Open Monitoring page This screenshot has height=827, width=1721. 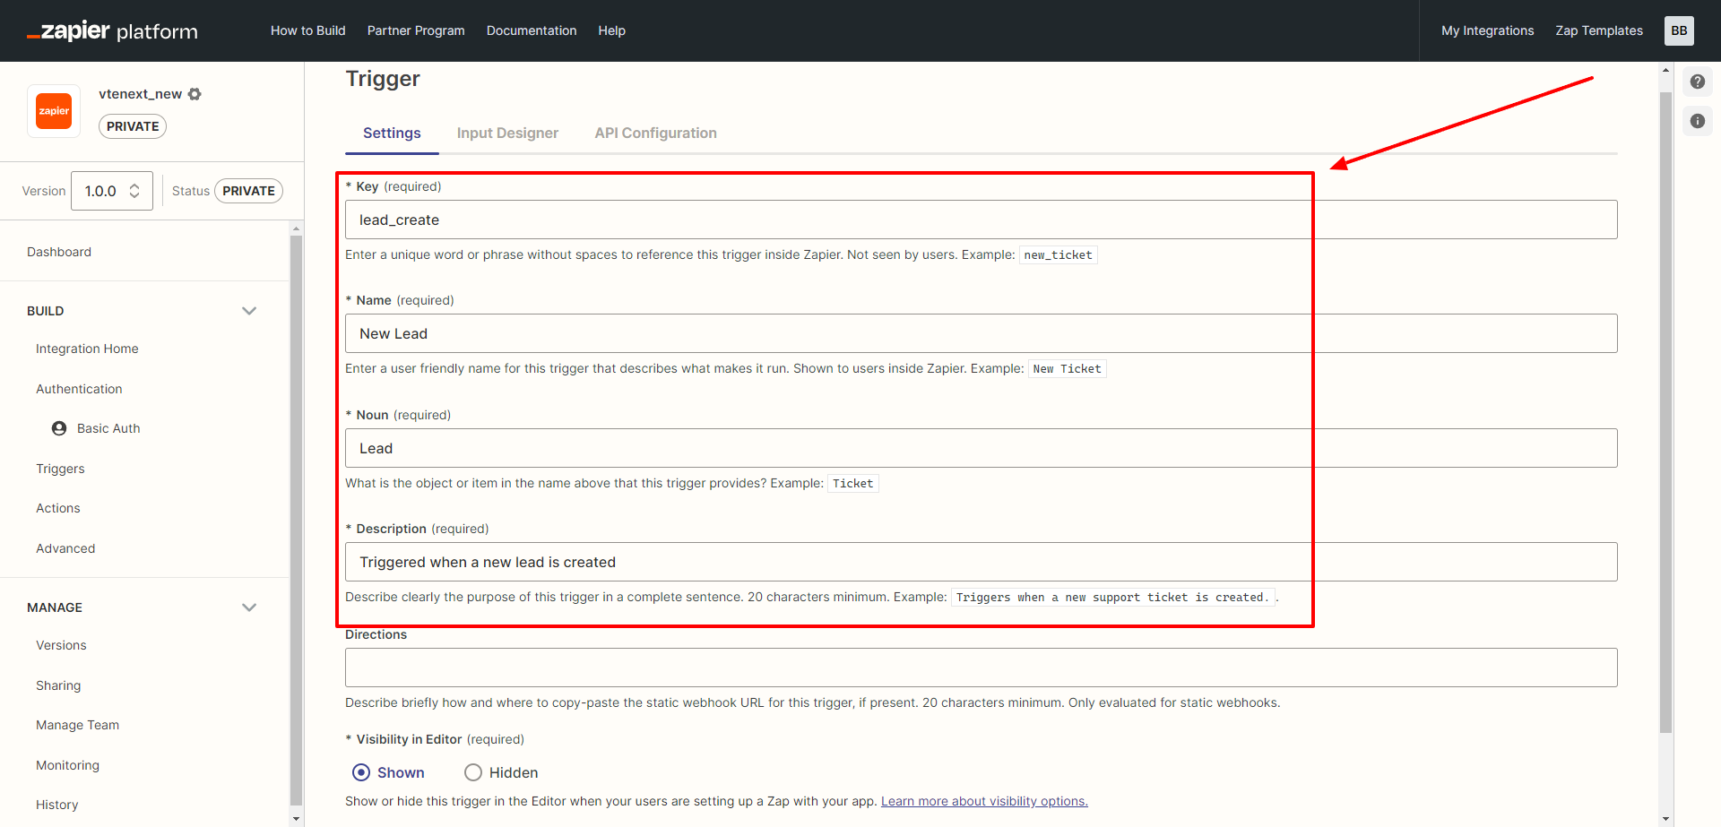coord(67,765)
